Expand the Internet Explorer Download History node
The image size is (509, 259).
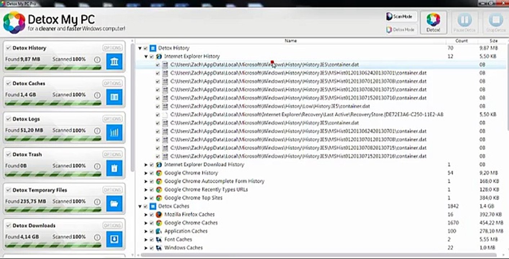(146, 165)
